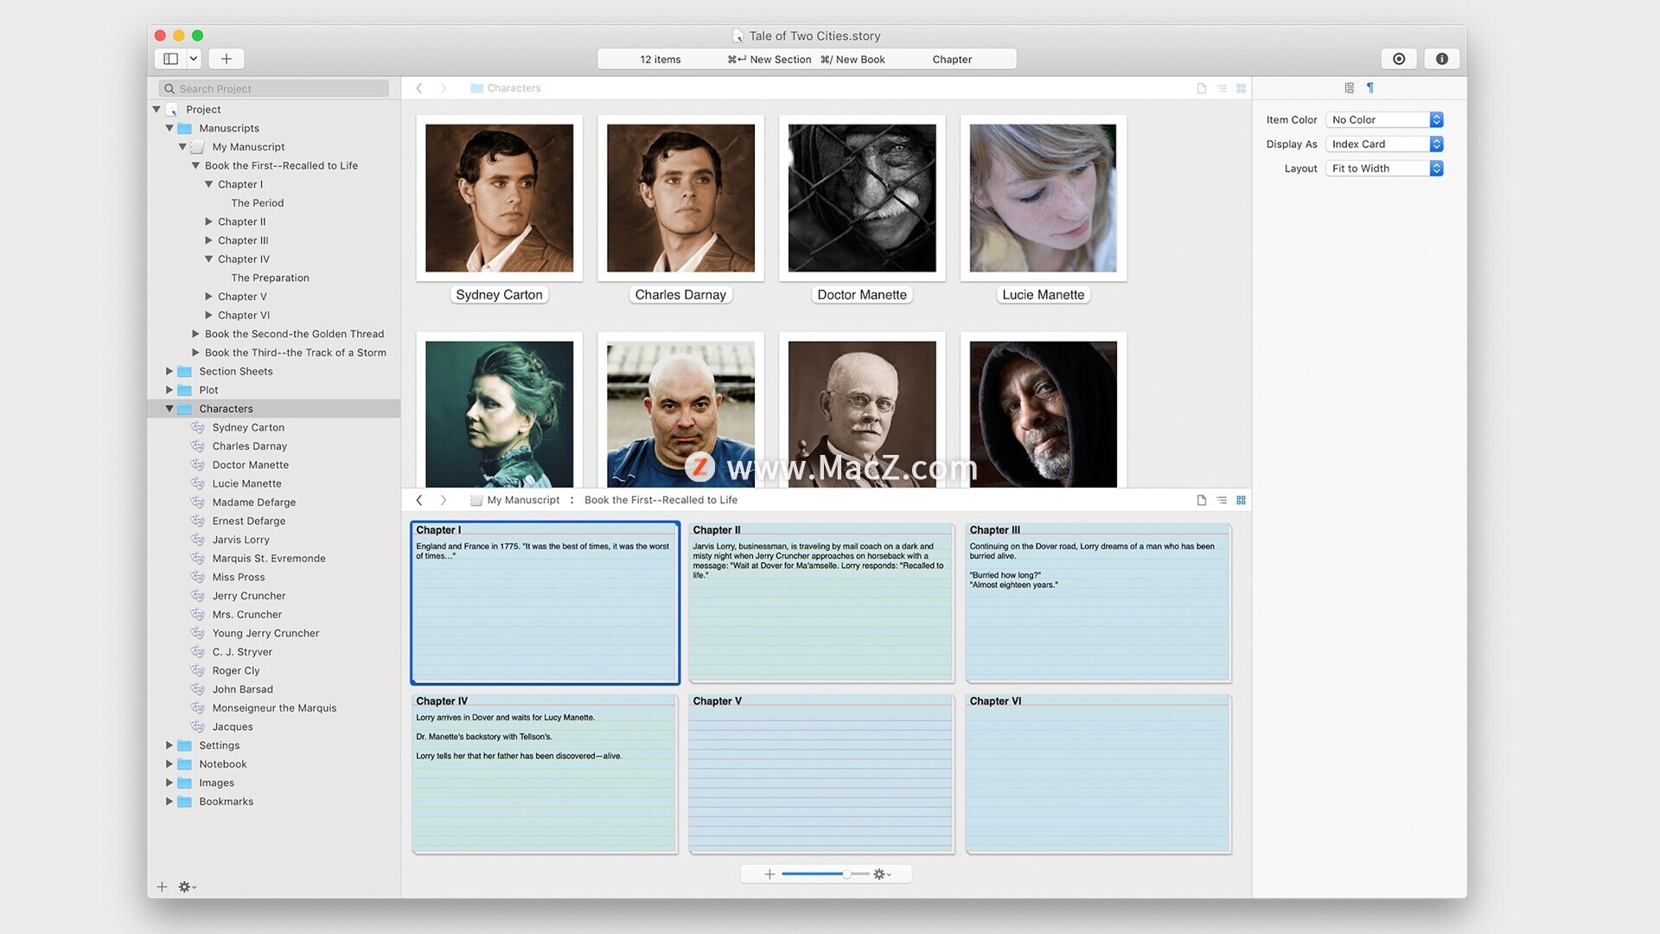Expand the Settings folder
Screen dimensions: 1660x934
click(x=169, y=745)
